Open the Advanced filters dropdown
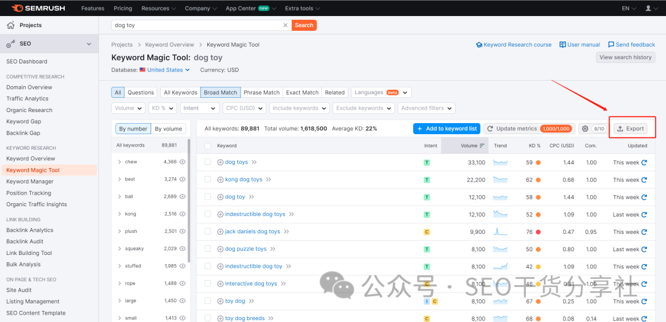The height and width of the screenshot is (322, 666). [427, 108]
